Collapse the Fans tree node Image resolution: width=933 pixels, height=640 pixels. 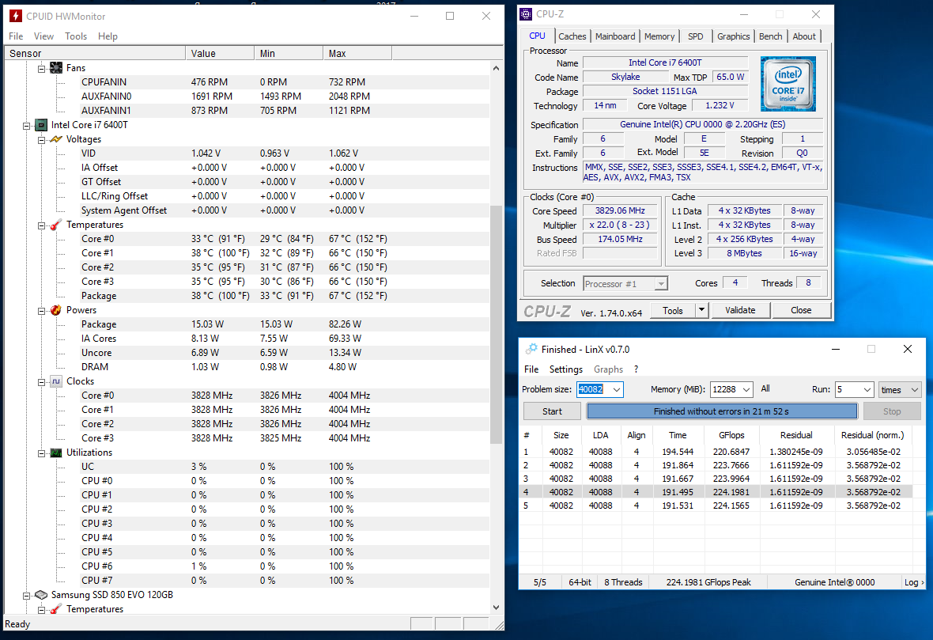pos(42,69)
